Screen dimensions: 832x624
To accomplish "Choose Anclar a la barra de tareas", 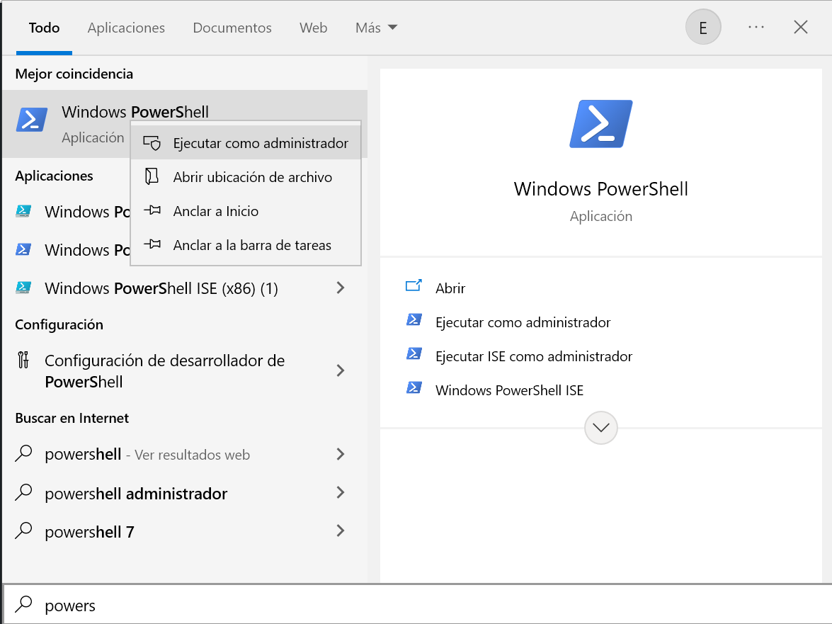I will 246,245.
